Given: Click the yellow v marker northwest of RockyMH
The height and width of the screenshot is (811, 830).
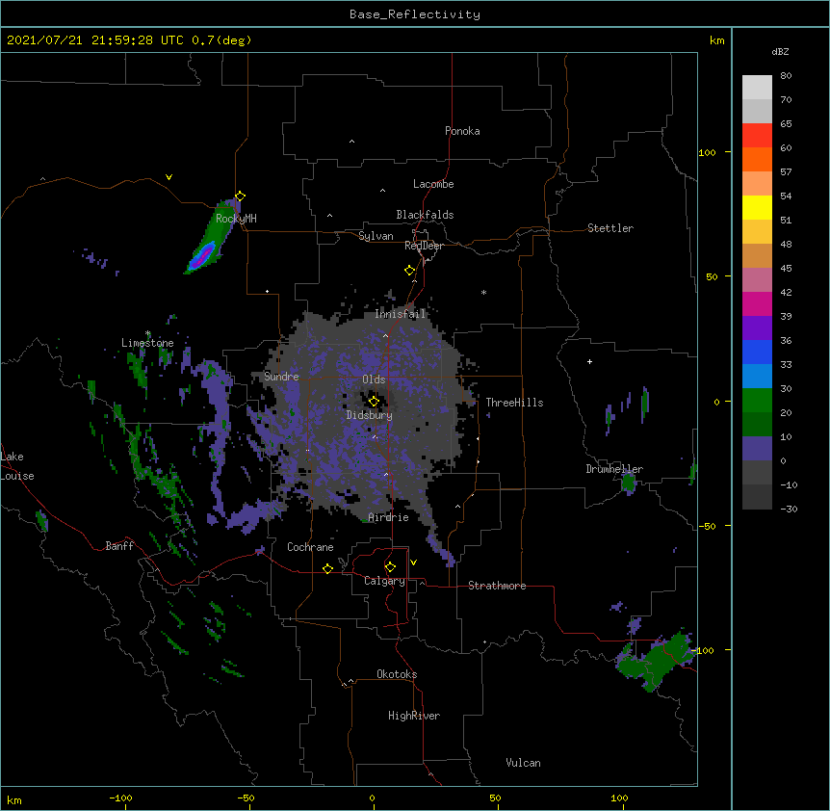Looking at the screenshot, I should 169,177.
